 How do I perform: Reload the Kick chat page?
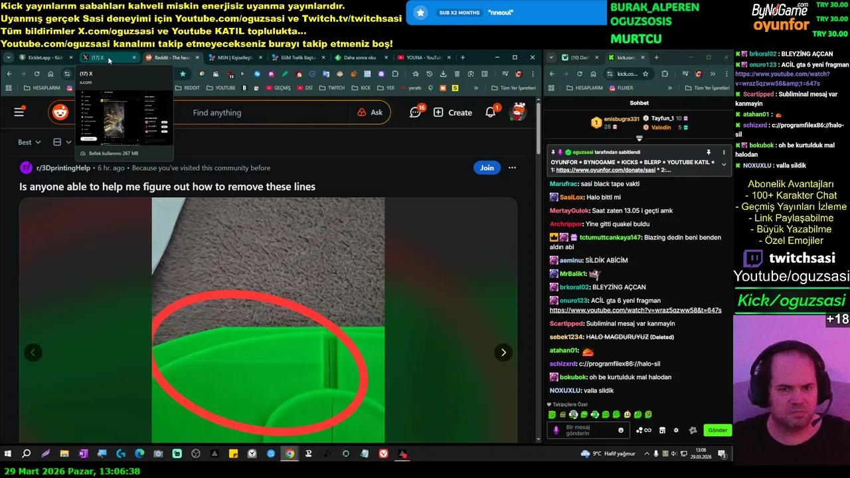(579, 74)
